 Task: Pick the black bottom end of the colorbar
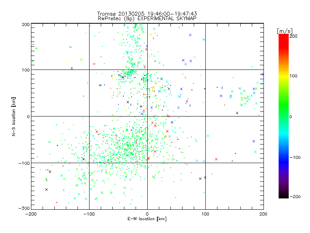[x=284, y=195]
